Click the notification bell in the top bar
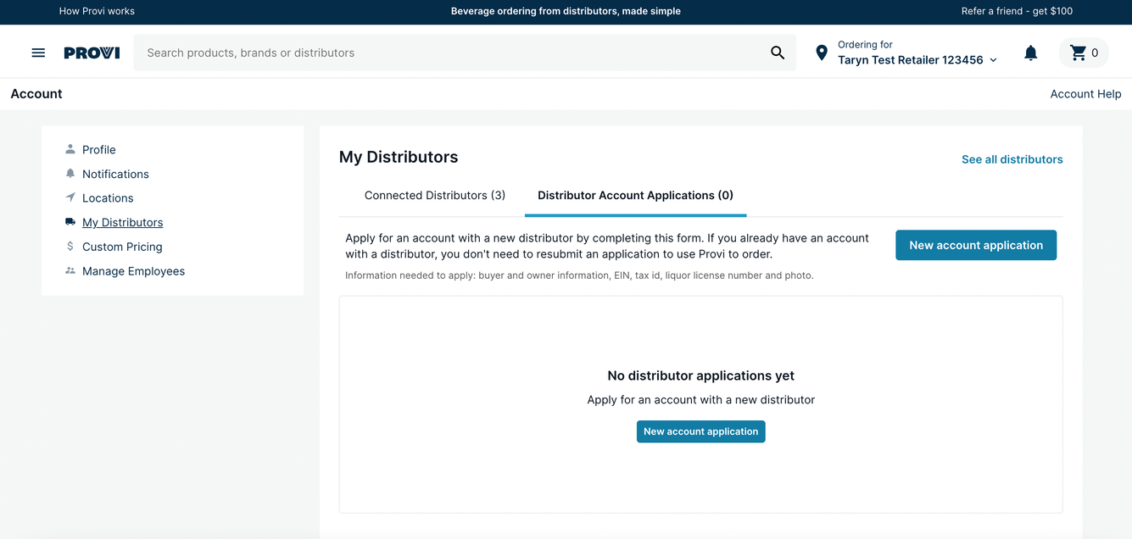1132x539 pixels. [1030, 52]
